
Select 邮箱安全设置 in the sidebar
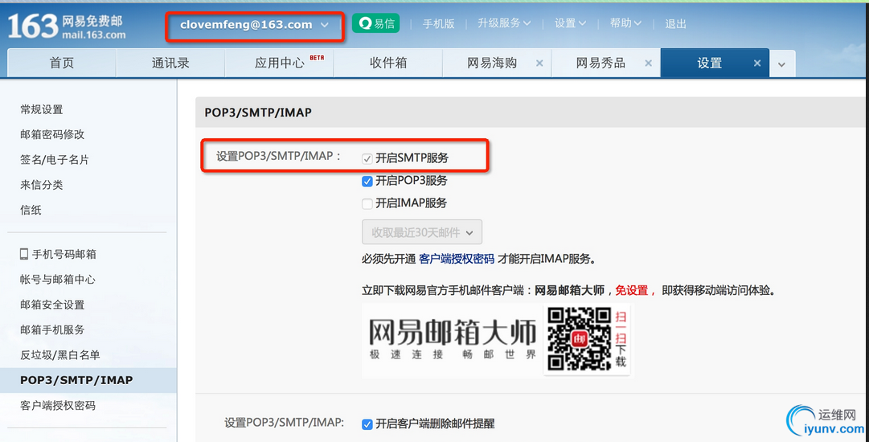(52, 305)
